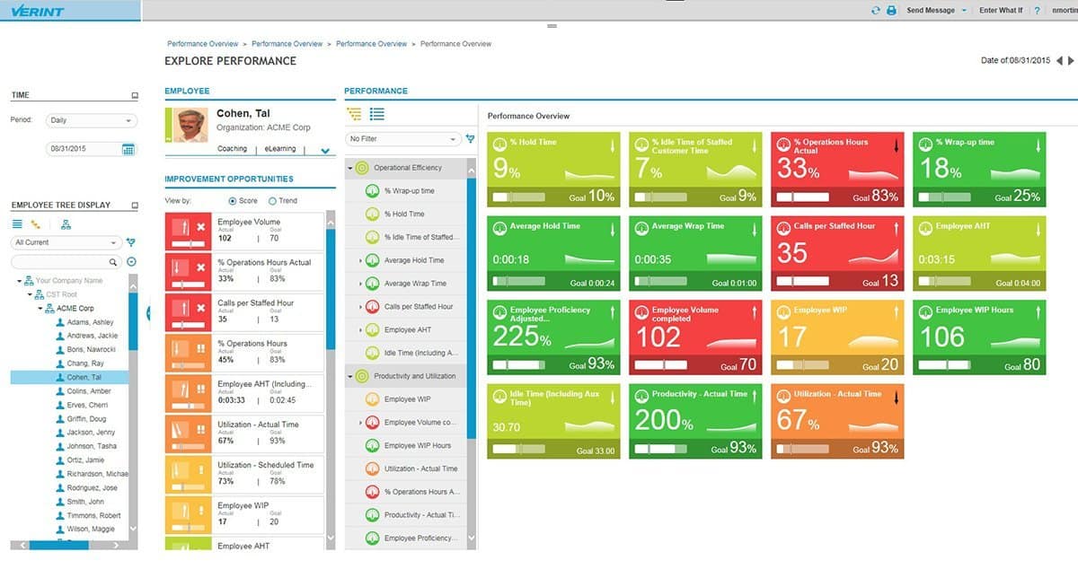Image resolution: width=1078 pixels, height=569 pixels.
Task: Click Enter What If in the top bar
Action: [x=1002, y=10]
